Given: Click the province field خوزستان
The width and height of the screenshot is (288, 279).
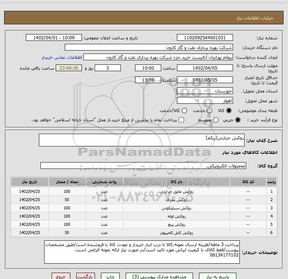Looking at the screenshot, I should (x=205, y=91).
